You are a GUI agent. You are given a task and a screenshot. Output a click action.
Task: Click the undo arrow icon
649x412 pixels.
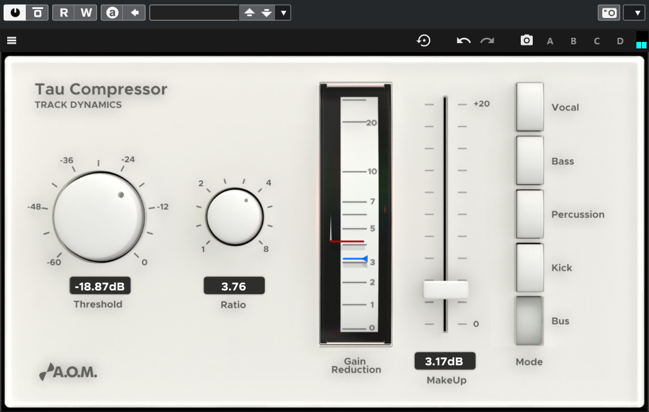click(463, 41)
